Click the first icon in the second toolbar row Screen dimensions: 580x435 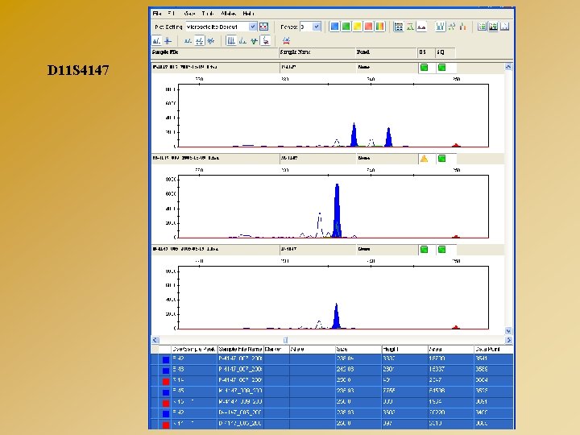pos(156,41)
